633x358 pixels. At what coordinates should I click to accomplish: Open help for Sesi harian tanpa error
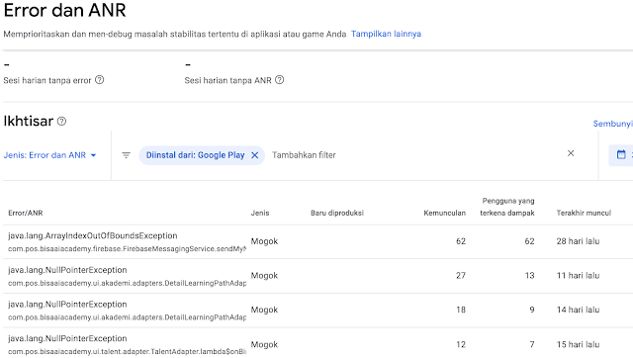click(99, 80)
